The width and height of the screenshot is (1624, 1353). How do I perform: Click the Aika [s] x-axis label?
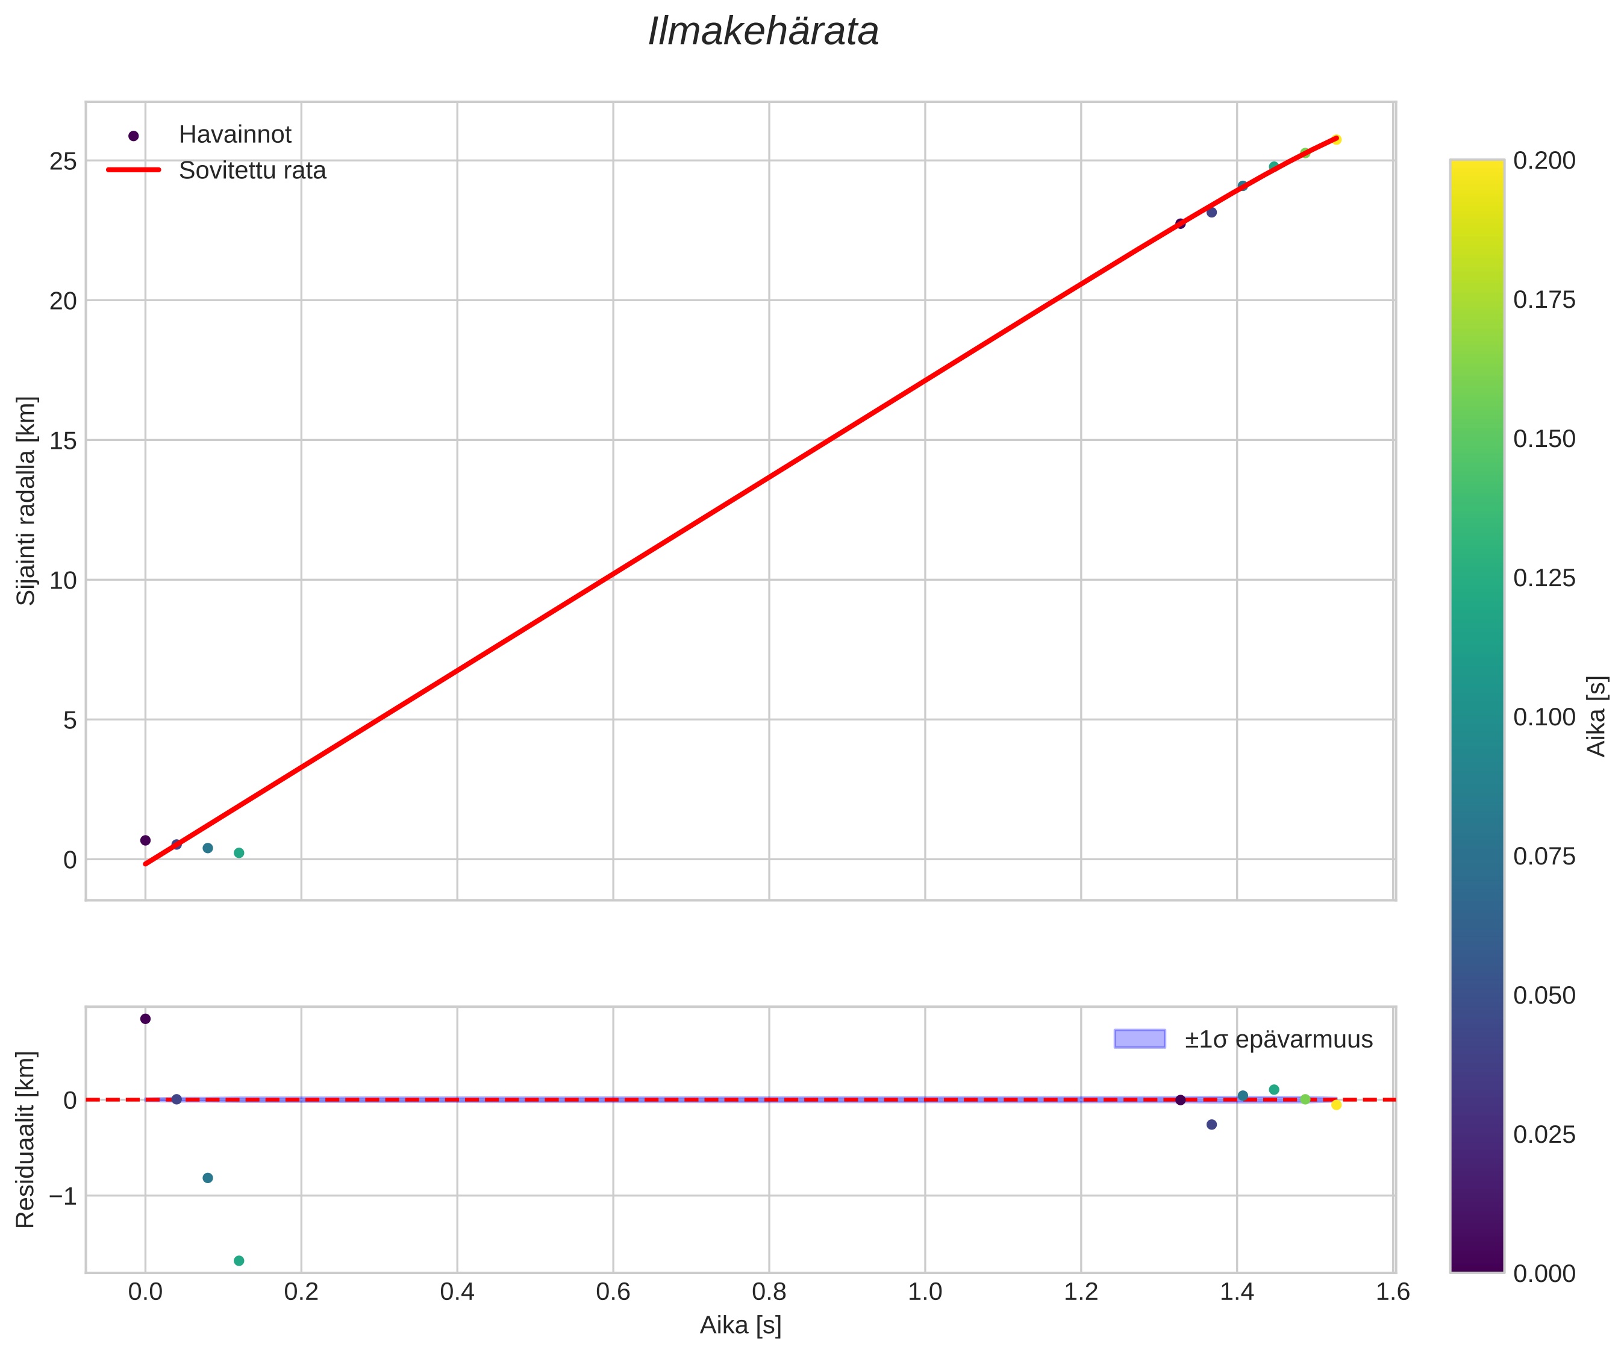tap(740, 1326)
